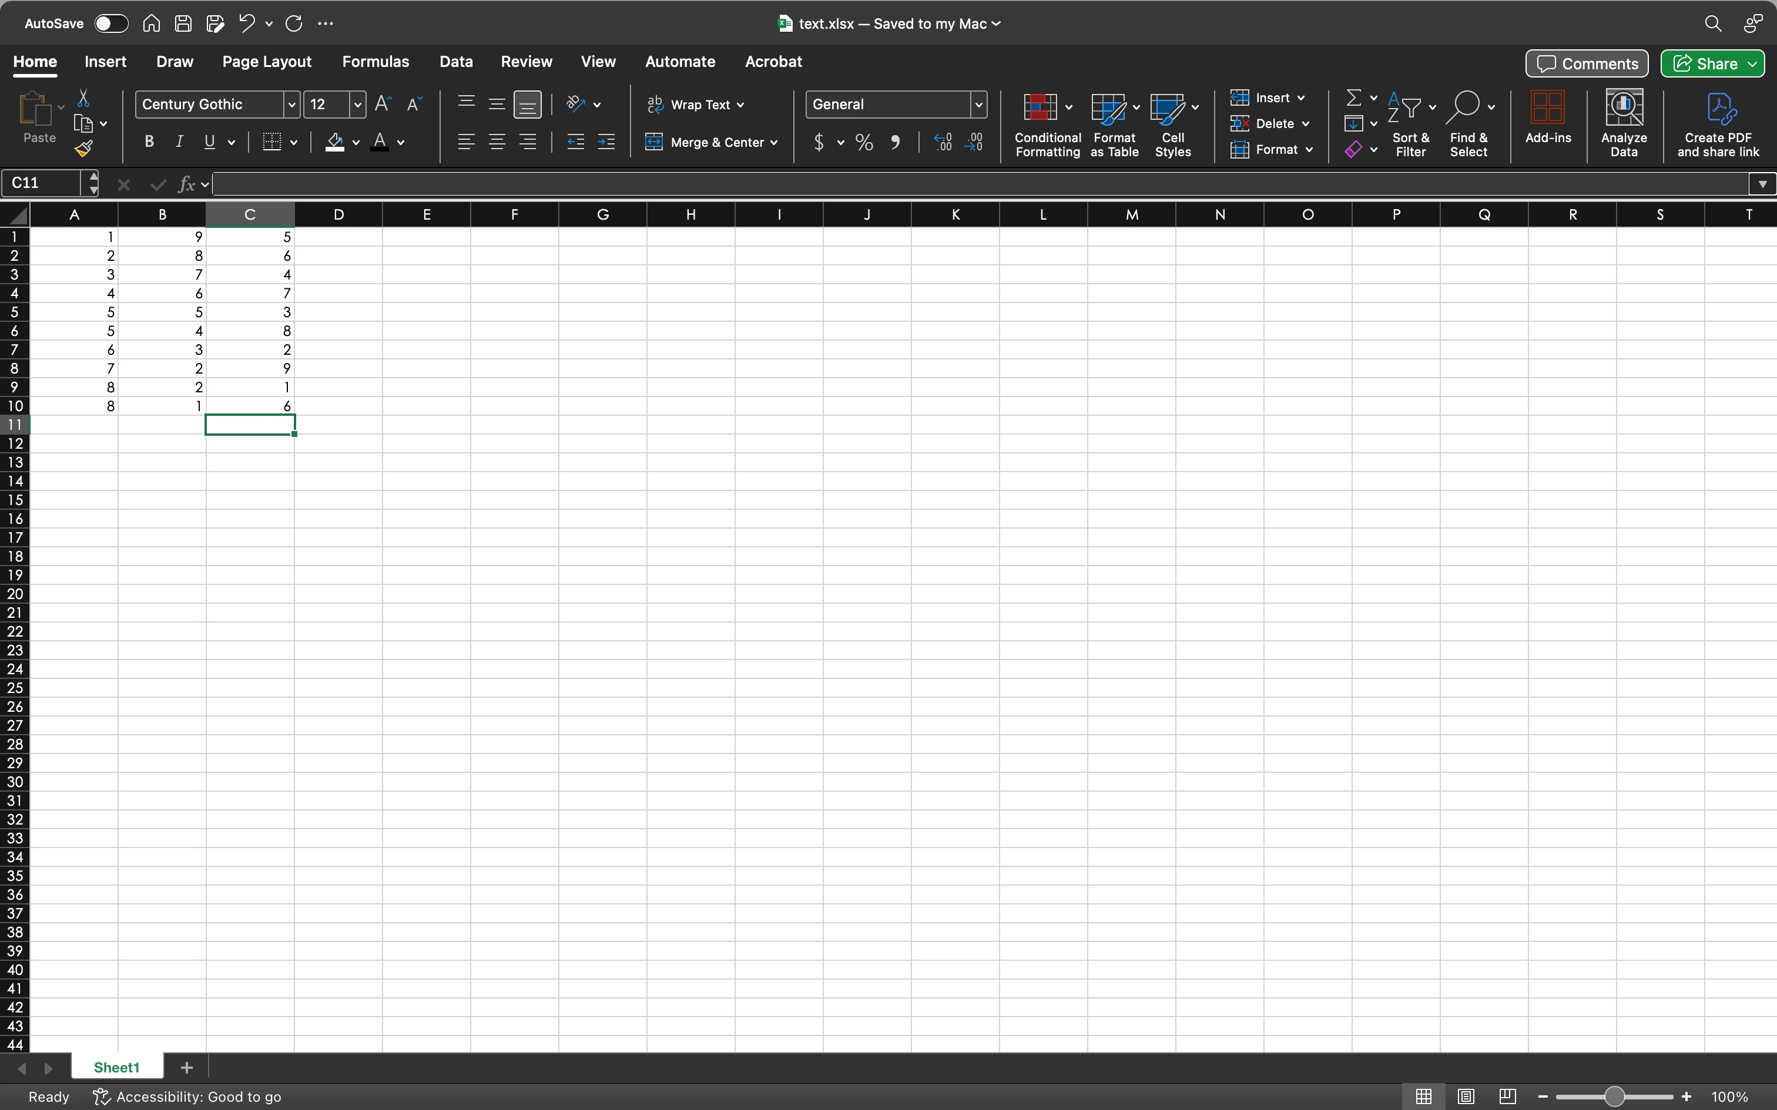Open the Century Gothic font dropdown
This screenshot has width=1777, height=1110.
(291, 105)
